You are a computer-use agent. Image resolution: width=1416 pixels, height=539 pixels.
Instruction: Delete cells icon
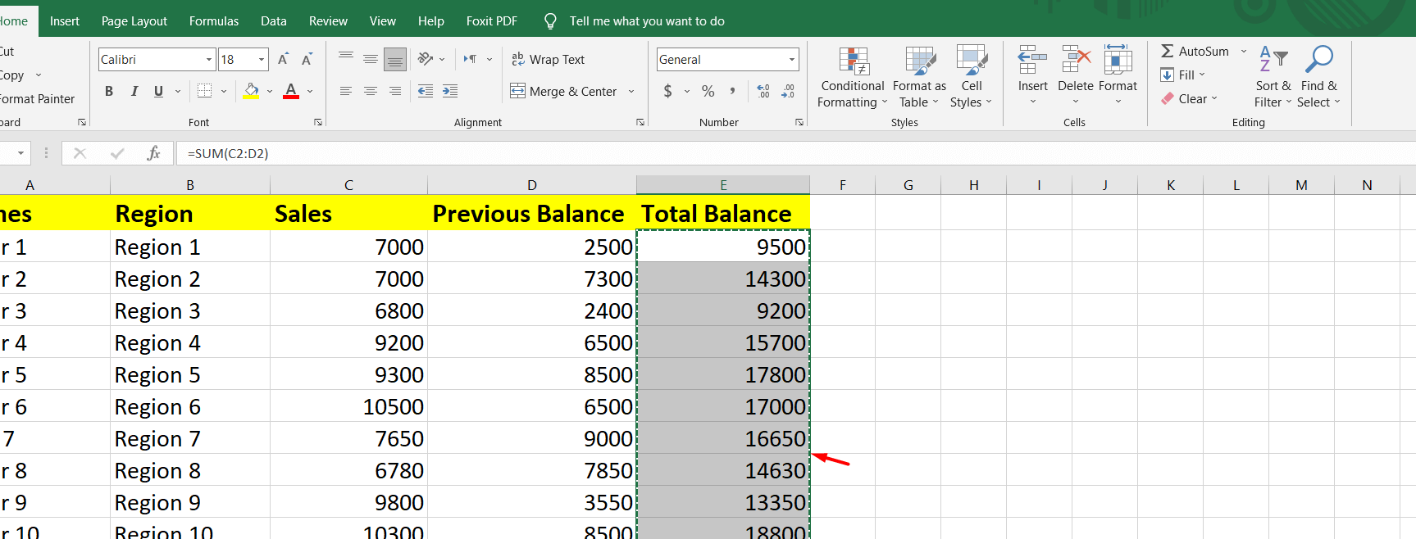point(1076,60)
